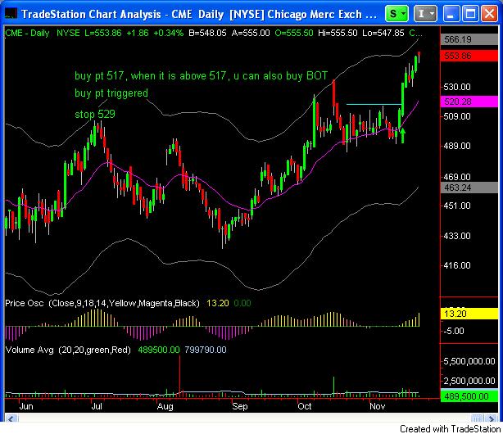Image resolution: width=503 pixels, height=434 pixels.
Task: Click the +0.34% change value
Action: tap(169, 33)
